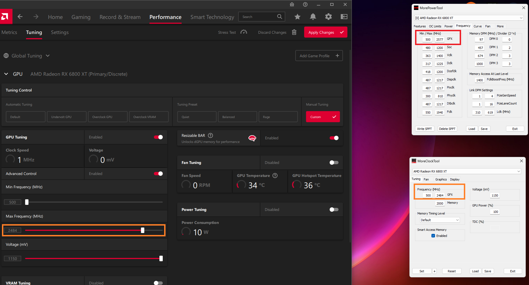Select the Undervolt GPU preset
529x285 pixels.
(67, 117)
